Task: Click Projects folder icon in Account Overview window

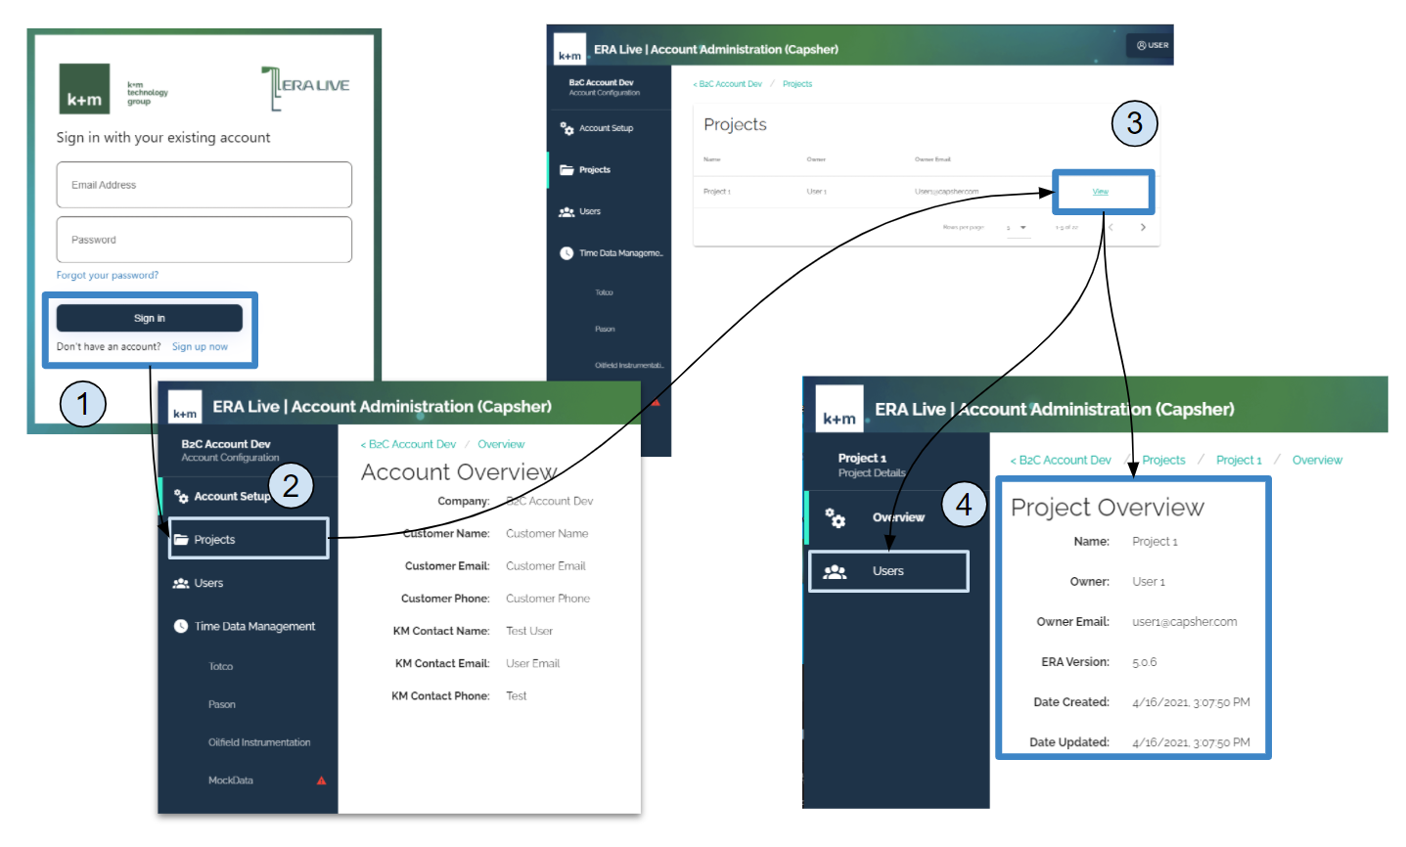Action: pos(181,540)
